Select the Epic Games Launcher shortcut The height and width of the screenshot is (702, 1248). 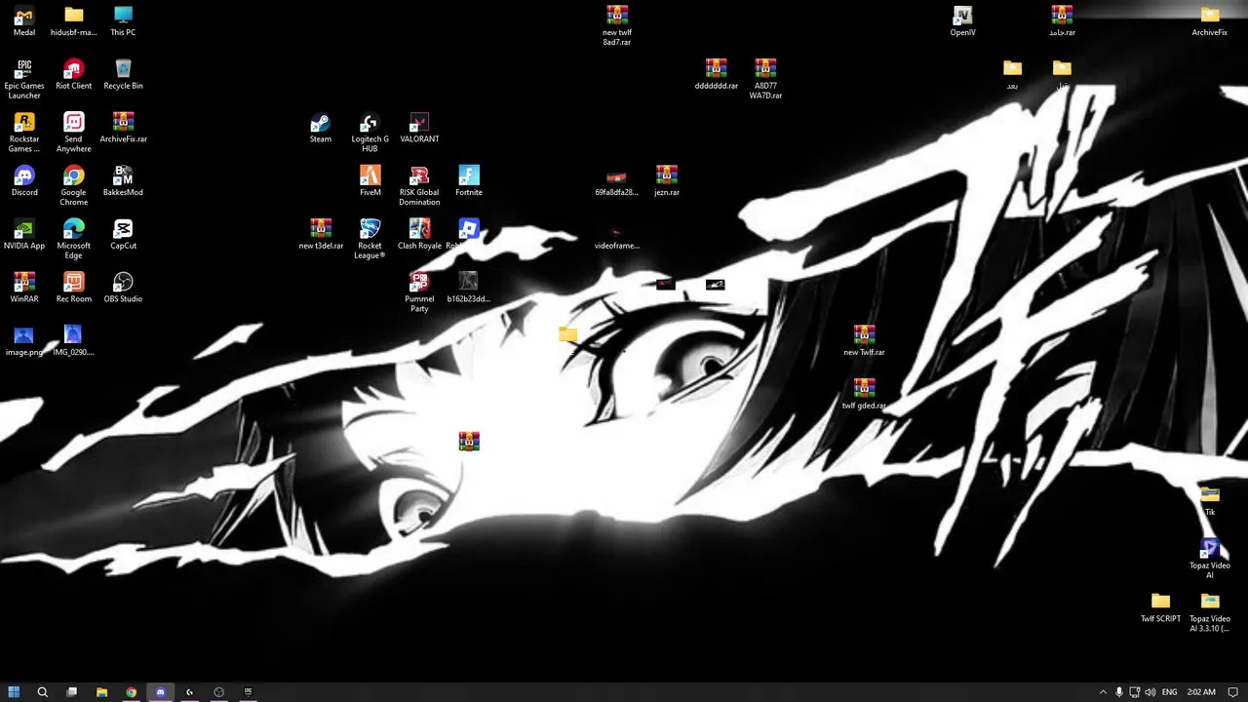coord(24,79)
